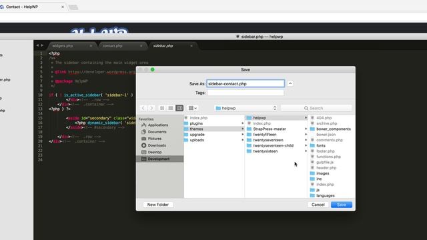427x240 pixels.
Task: Create a New Folder in the dialog
Action: [158, 205]
